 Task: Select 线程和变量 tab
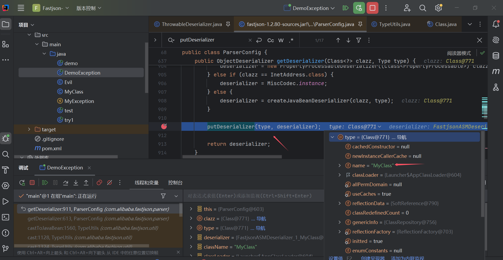147,183
